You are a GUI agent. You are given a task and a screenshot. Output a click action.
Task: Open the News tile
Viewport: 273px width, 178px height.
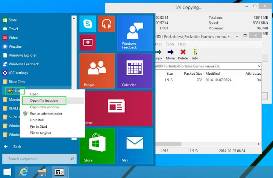(119, 109)
